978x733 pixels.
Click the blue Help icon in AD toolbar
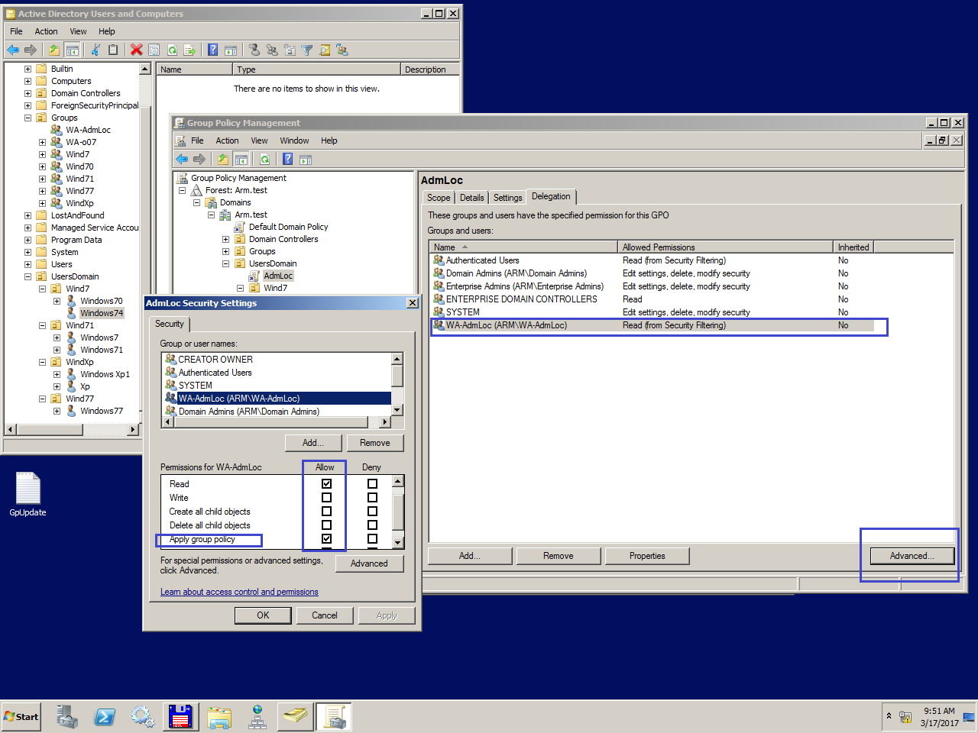[212, 50]
